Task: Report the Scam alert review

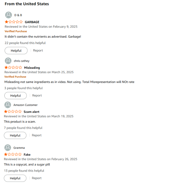Action: point(37,135)
